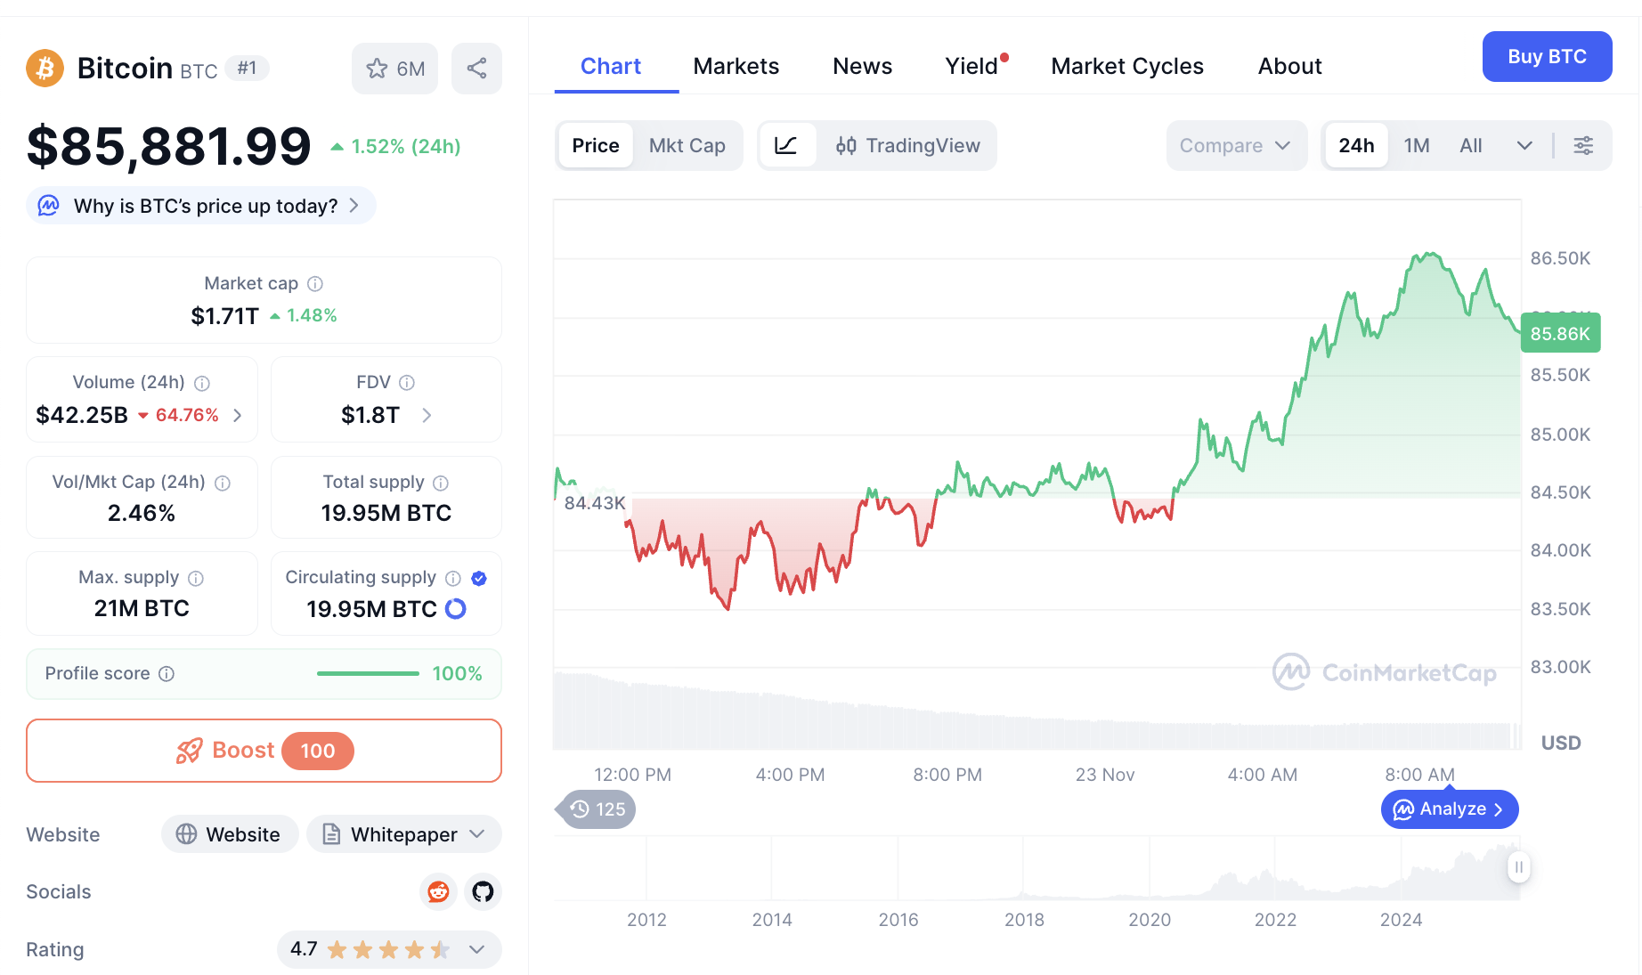
Task: Switch to the Markets tab
Action: point(736,66)
